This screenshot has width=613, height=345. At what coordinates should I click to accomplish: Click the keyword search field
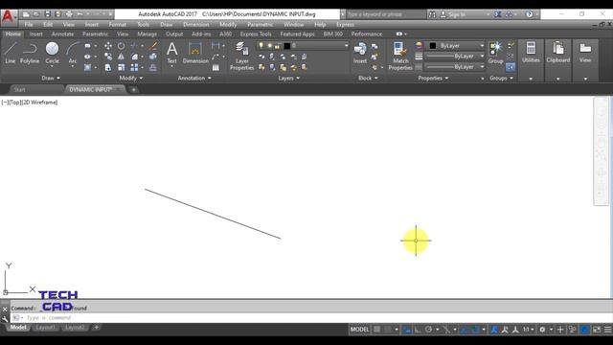point(385,14)
